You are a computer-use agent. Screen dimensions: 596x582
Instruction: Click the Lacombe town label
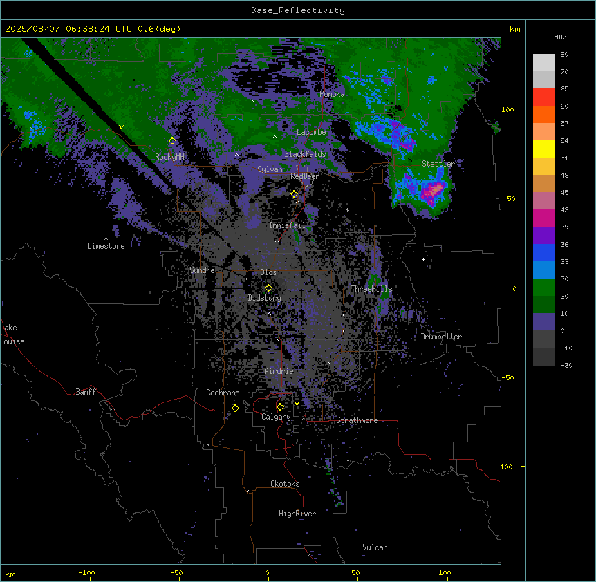[x=311, y=132]
